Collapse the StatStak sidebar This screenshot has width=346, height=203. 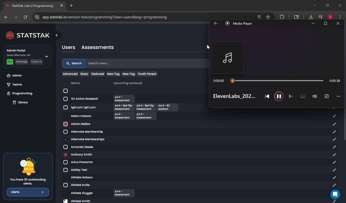click(x=57, y=35)
